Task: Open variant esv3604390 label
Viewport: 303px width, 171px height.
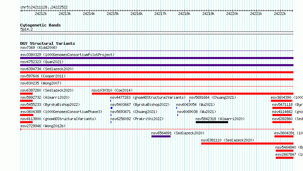Action: [x=287, y=97]
